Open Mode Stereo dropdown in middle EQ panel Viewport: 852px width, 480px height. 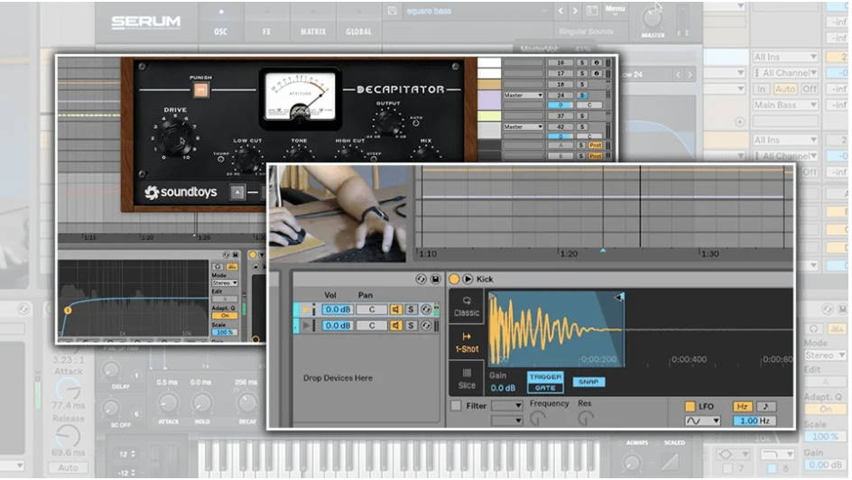click(225, 283)
